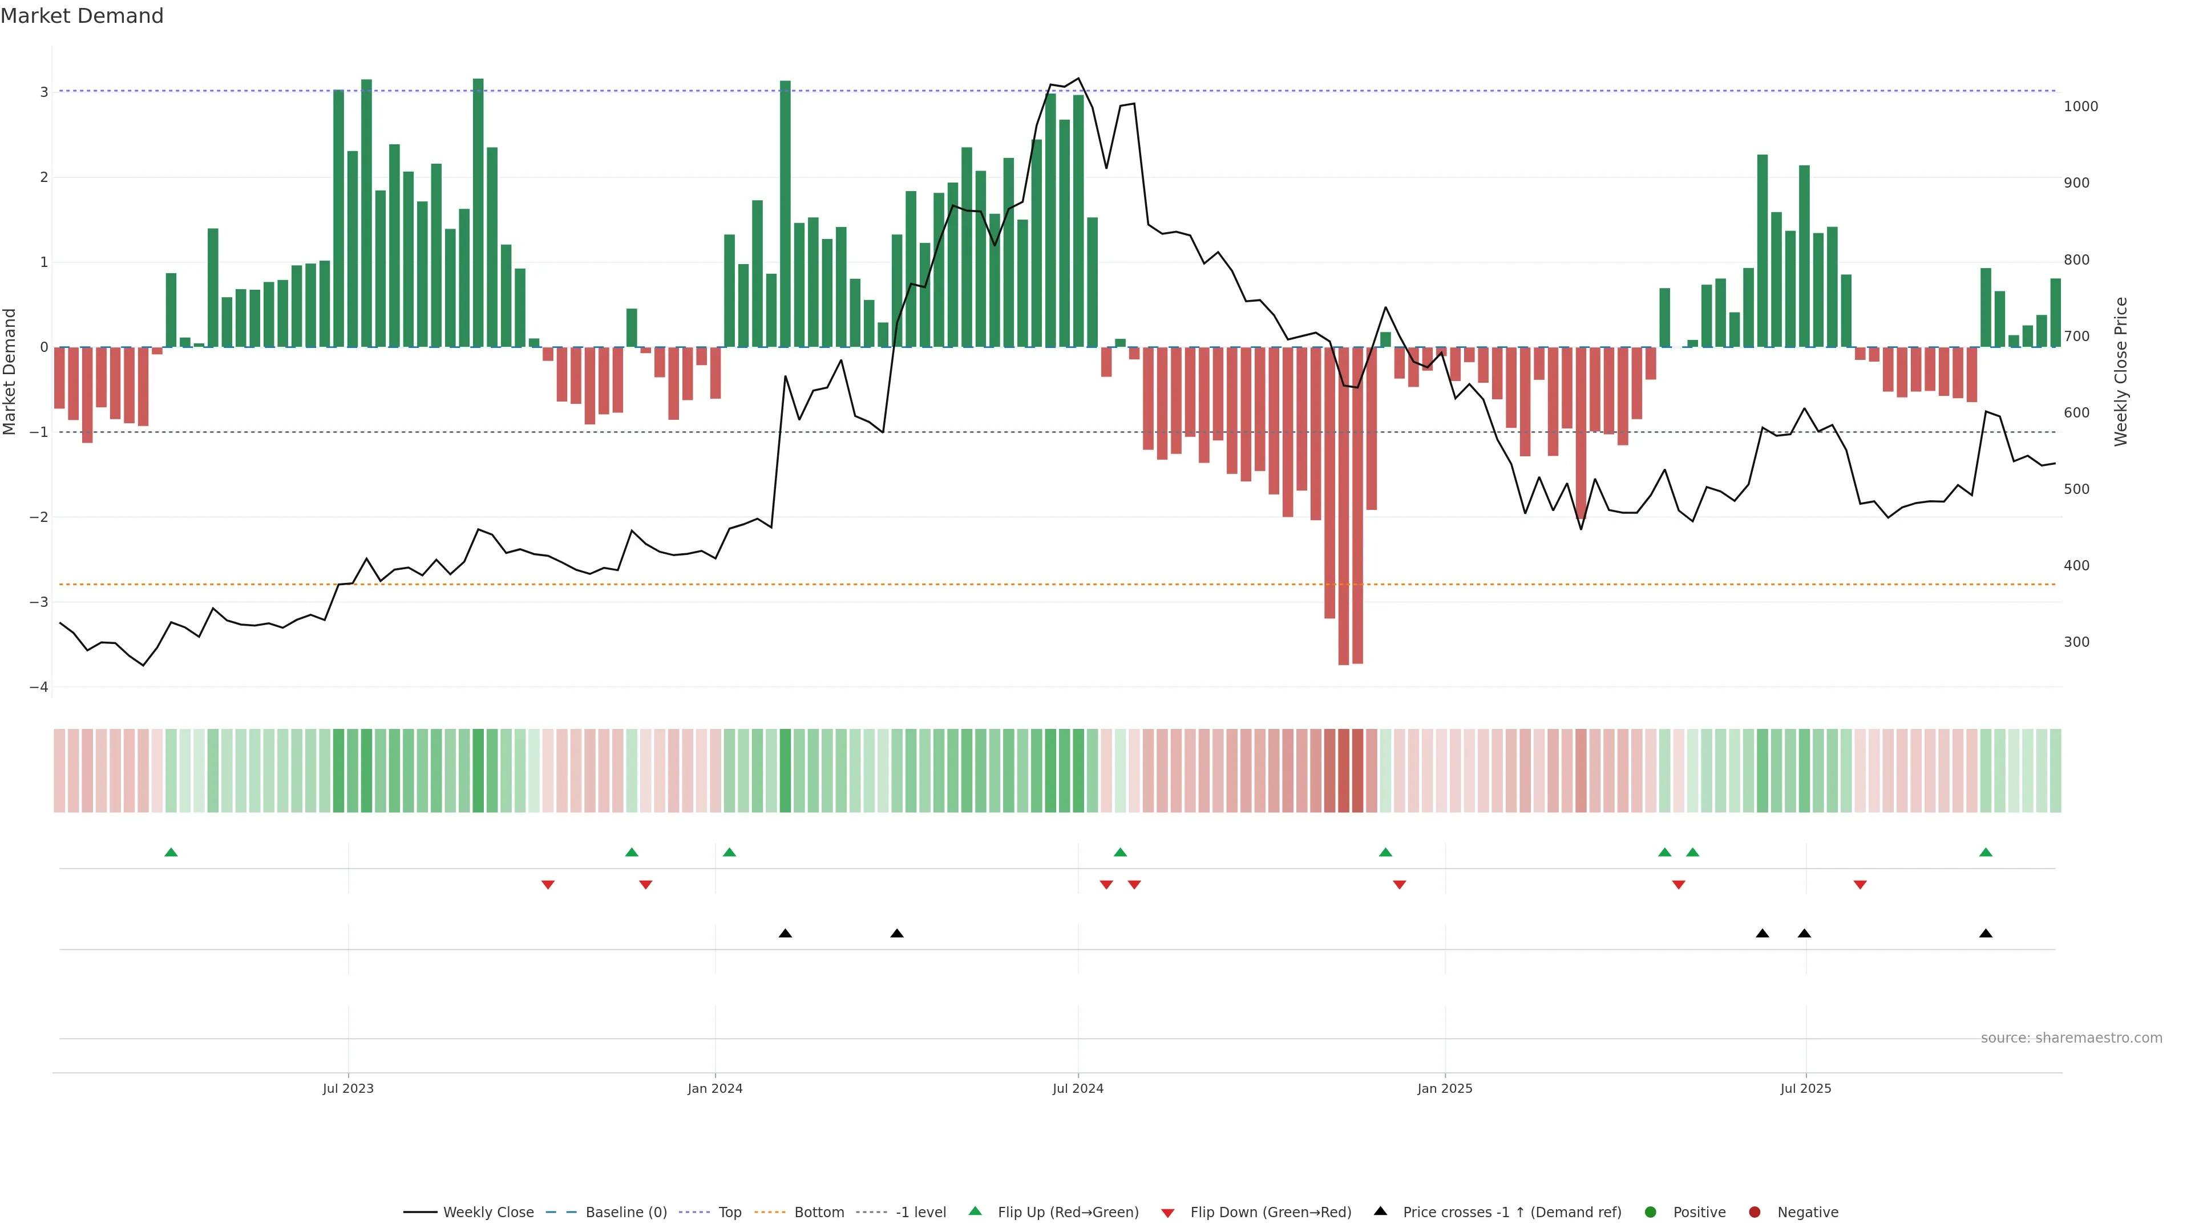Hide the Top dotted line via legend
This screenshot has height=1232, width=2191.
[x=729, y=1213]
